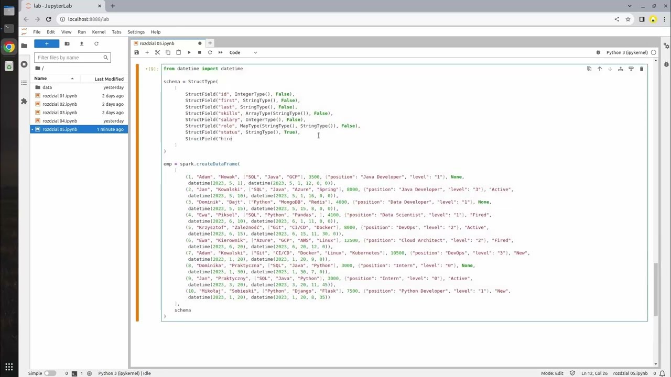The width and height of the screenshot is (671, 377).
Task: Restart the kernel with circular arrow icon
Action: coord(210,52)
